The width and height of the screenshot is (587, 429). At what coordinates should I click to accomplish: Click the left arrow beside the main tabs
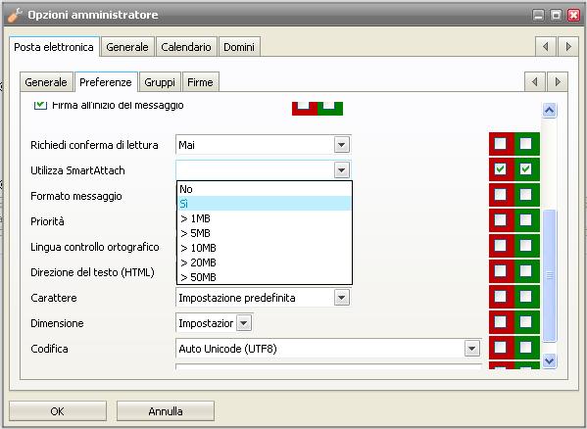pyautogui.click(x=546, y=47)
